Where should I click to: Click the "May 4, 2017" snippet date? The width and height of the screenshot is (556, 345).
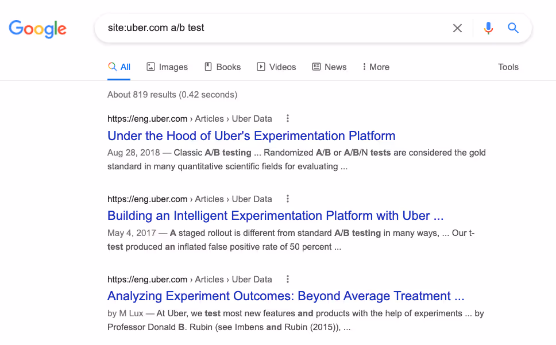[132, 233]
